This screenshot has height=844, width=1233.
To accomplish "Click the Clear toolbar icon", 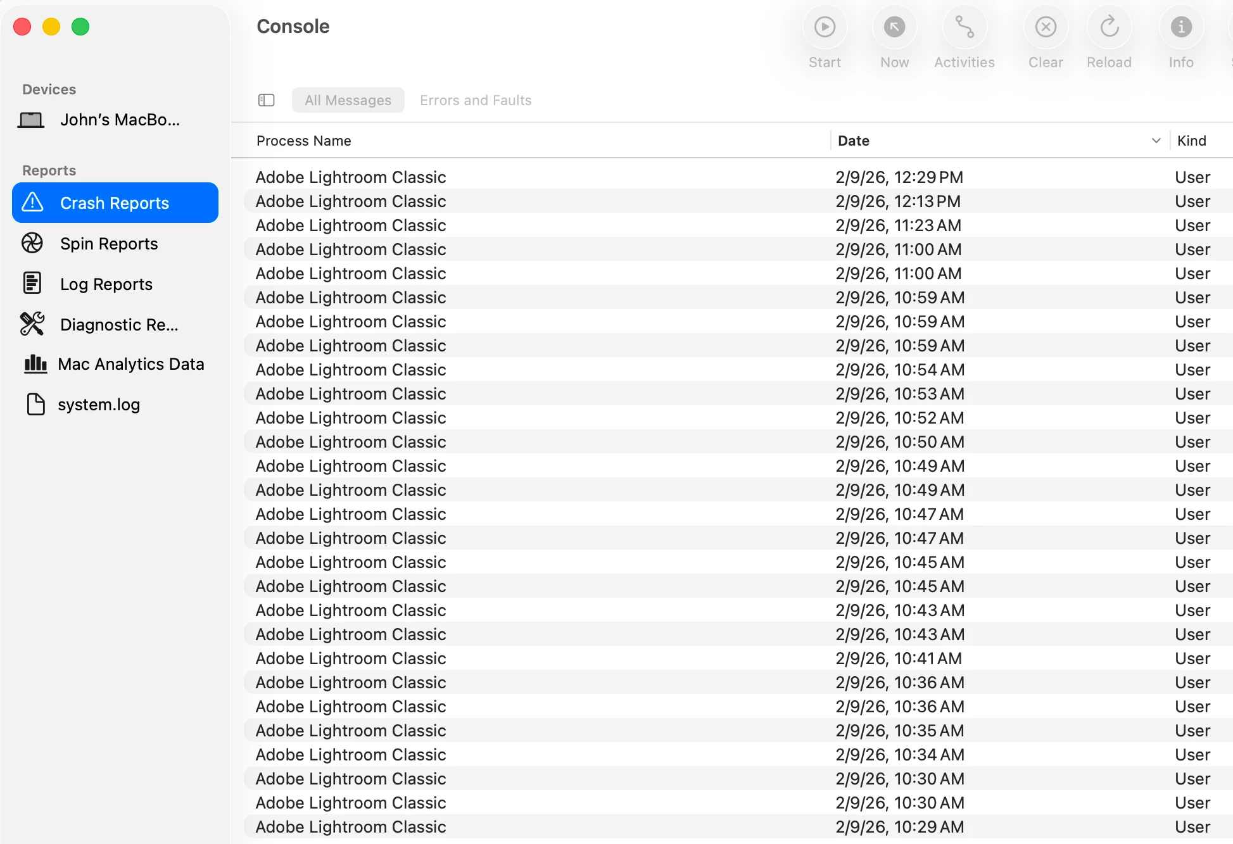I will coord(1046,27).
